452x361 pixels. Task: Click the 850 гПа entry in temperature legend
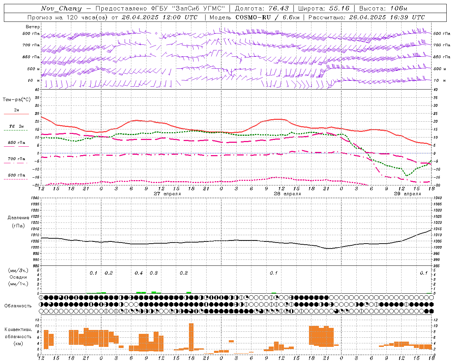[16, 143]
